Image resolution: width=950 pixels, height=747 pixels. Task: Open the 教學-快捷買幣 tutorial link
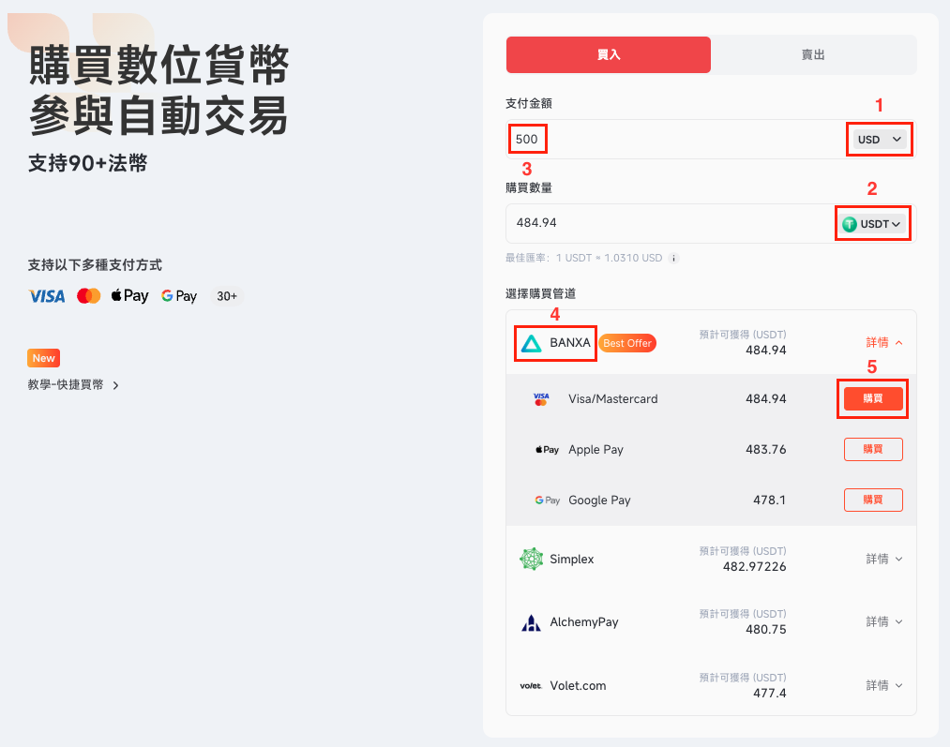point(66,385)
